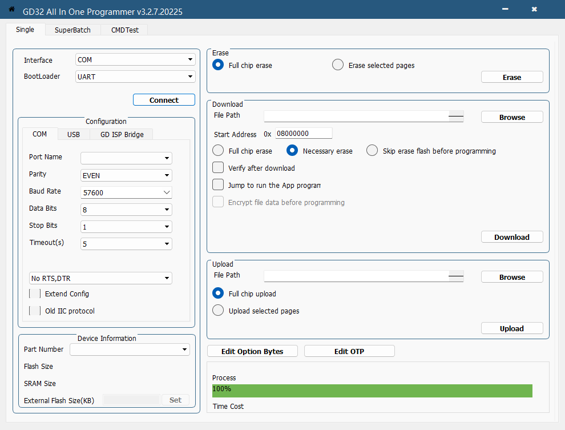Screen dimensions: 565x430
Task: Click the Download button
Action: tap(512, 237)
